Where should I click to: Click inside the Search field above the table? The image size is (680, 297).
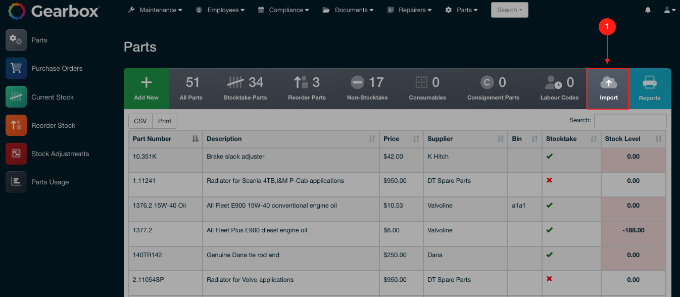pos(630,121)
